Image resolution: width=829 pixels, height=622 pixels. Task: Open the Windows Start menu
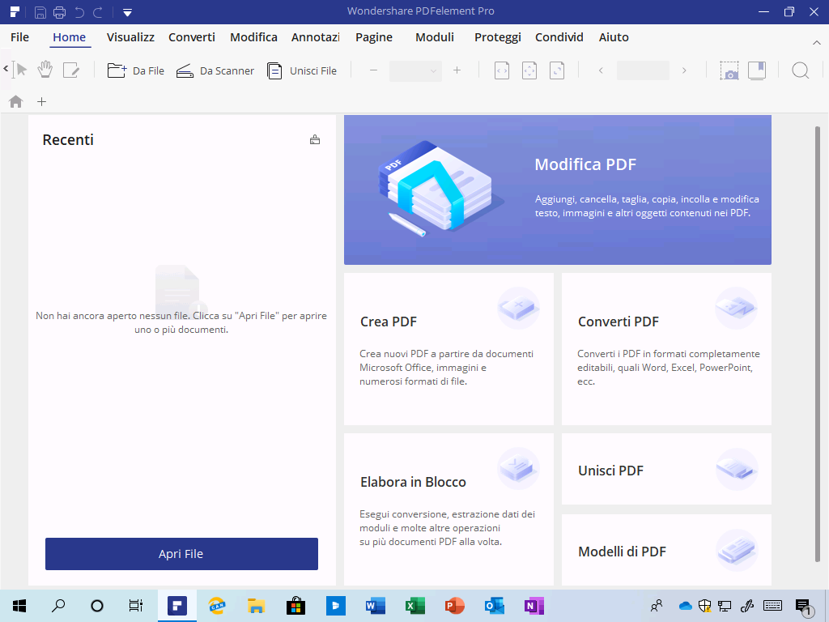pyautogui.click(x=19, y=606)
